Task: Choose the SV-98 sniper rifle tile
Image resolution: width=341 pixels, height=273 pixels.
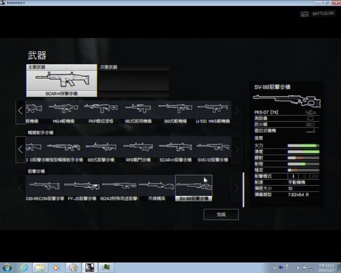Action: click(x=193, y=188)
